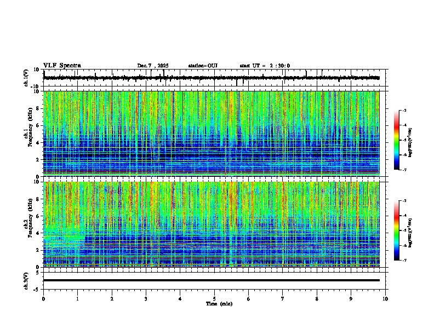Click the 'start UT = 2:30:0' label
This screenshot has height=335, width=434.
click(x=265, y=66)
